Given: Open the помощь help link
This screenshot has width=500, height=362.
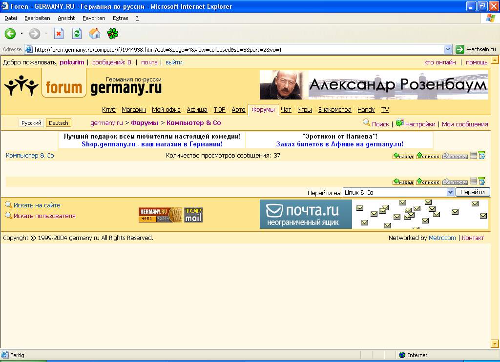Looking at the screenshot, I should (477, 62).
